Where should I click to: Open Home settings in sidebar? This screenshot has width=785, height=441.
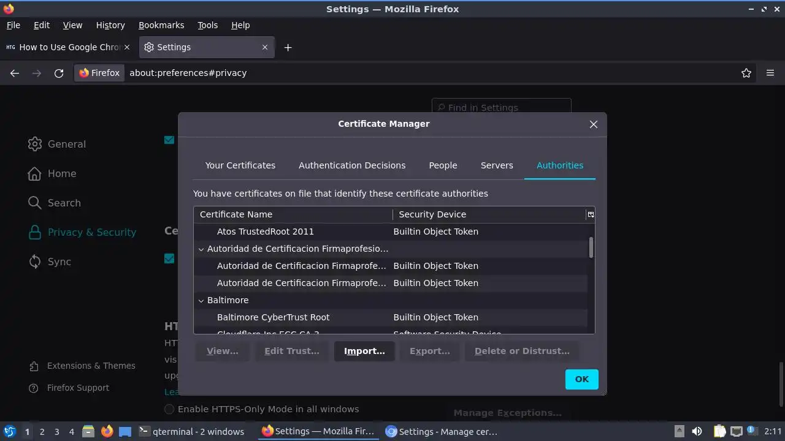52,173
